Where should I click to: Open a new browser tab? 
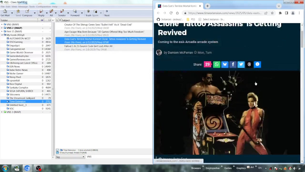point(207,6)
